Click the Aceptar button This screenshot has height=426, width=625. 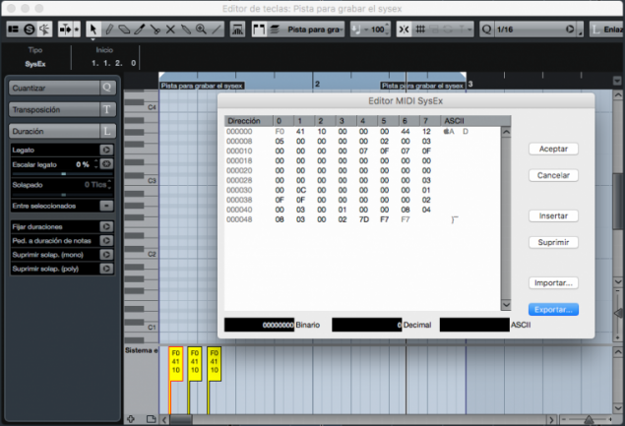553,149
